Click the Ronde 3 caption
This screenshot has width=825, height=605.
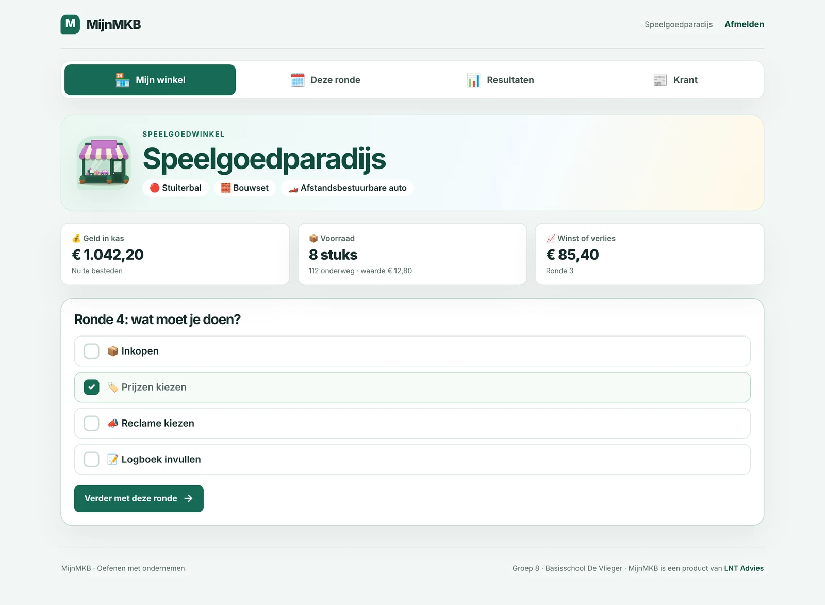559,271
